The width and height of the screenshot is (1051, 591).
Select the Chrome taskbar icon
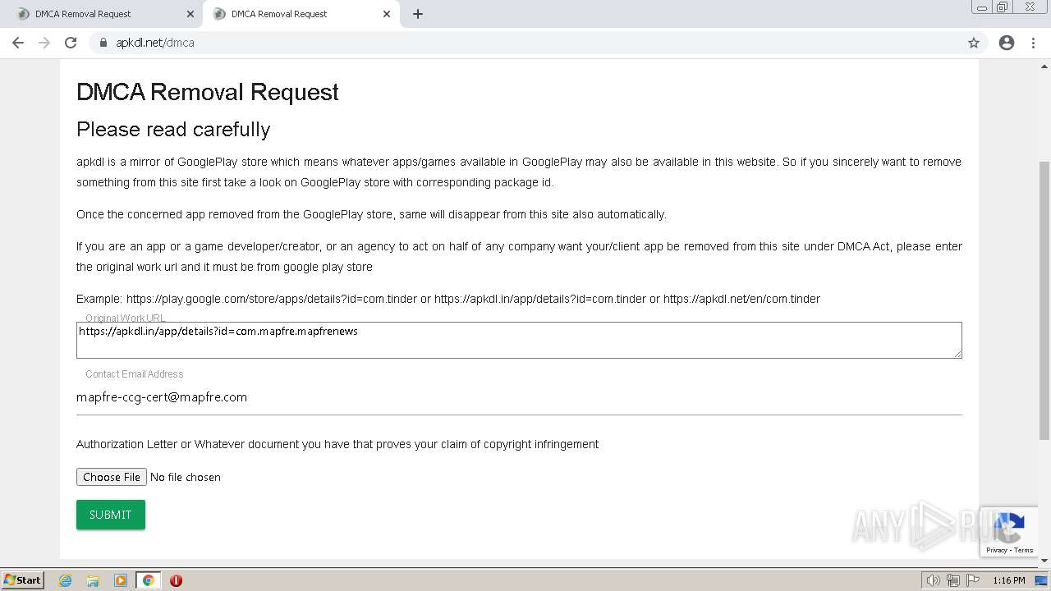[148, 580]
